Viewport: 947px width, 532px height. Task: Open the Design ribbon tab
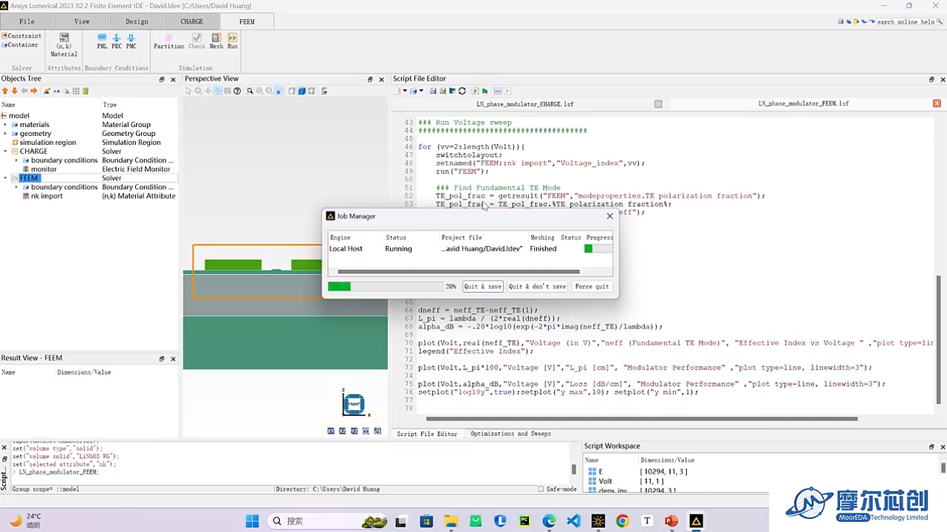pyautogui.click(x=137, y=21)
